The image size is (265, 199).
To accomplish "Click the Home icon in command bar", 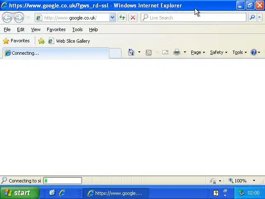I will (x=131, y=52).
